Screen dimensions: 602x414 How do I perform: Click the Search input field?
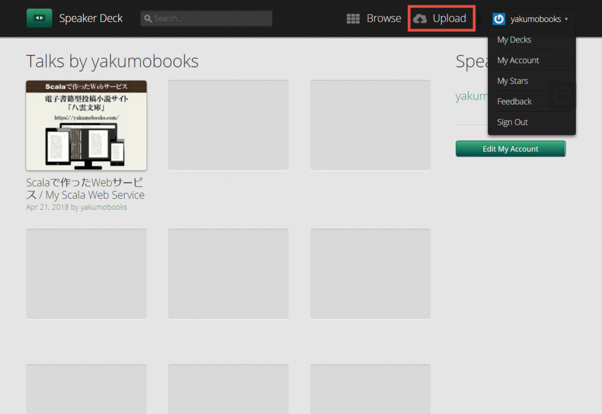coord(206,18)
